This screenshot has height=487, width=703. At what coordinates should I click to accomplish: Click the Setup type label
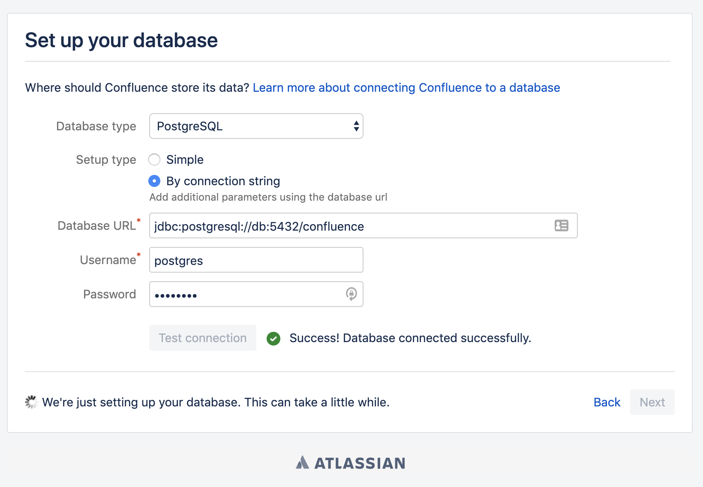pyautogui.click(x=106, y=159)
